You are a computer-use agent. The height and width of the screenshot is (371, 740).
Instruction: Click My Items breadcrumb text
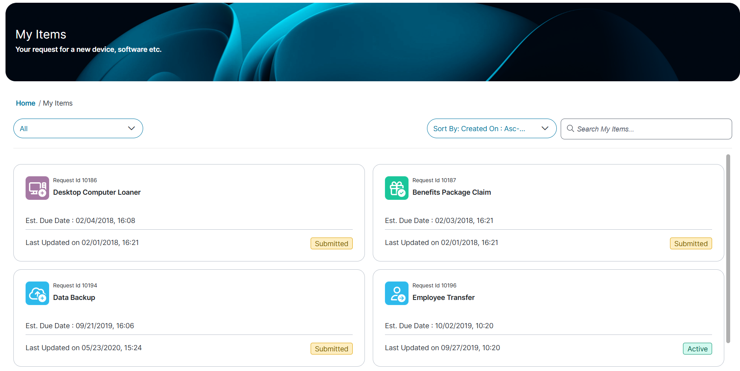point(58,103)
